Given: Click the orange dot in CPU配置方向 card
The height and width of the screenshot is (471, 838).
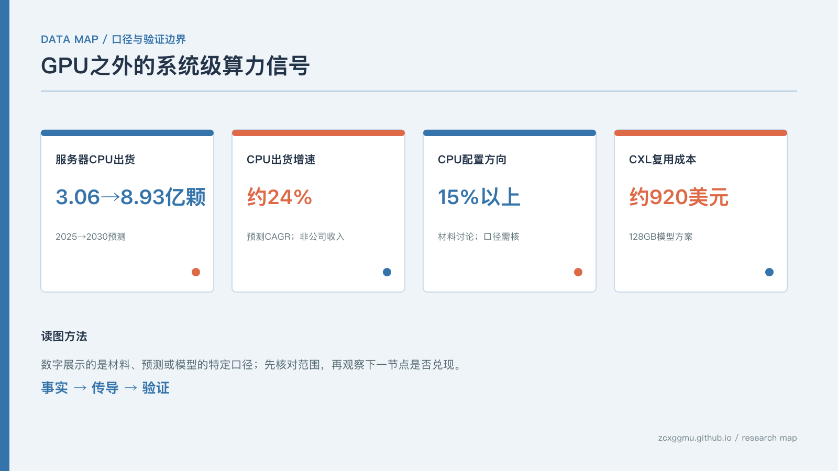Looking at the screenshot, I should (x=578, y=272).
